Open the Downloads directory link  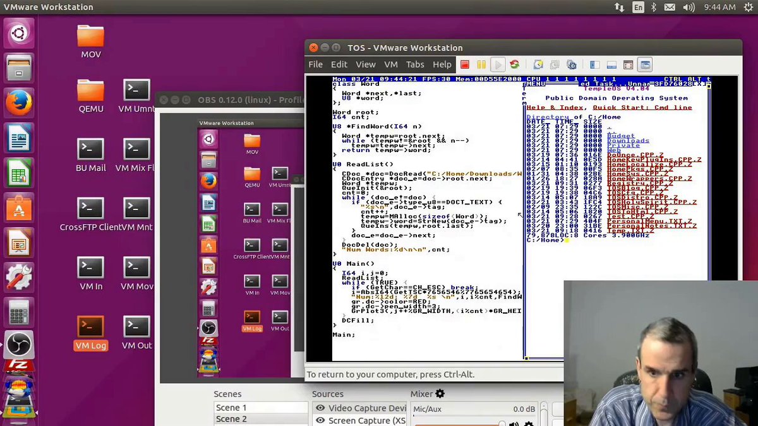click(628, 141)
